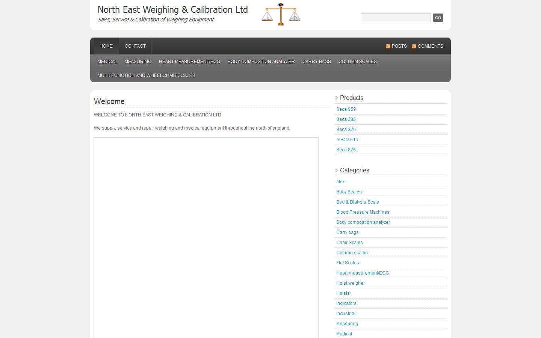Click the Comments RSS feed icon
The image size is (541, 338).
click(x=413, y=46)
